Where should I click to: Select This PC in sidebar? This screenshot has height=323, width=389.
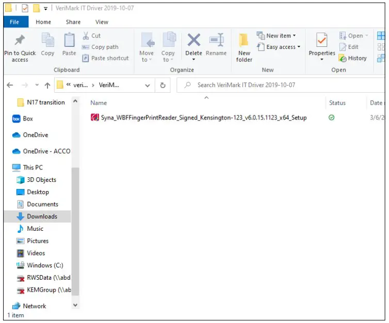[27, 167]
